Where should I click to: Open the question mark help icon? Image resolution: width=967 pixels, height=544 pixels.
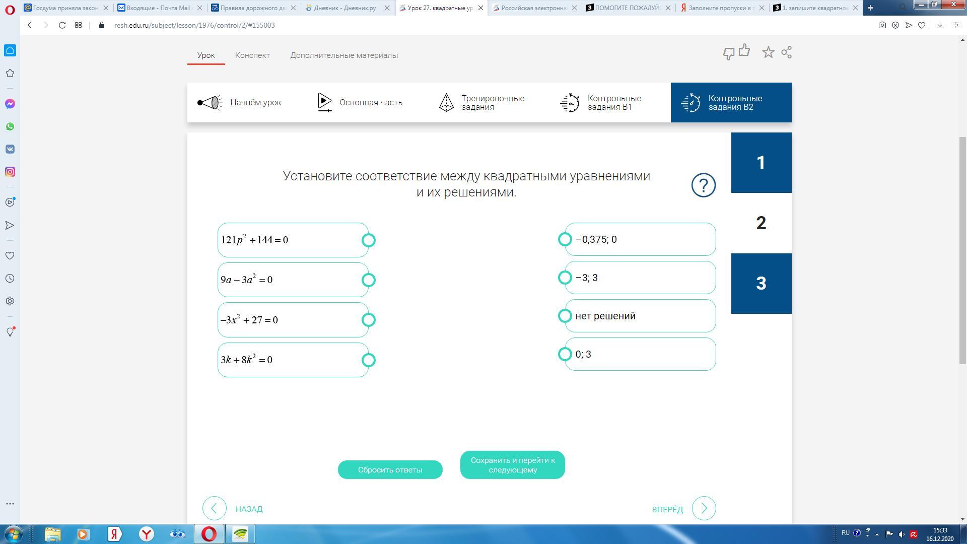[x=703, y=185]
